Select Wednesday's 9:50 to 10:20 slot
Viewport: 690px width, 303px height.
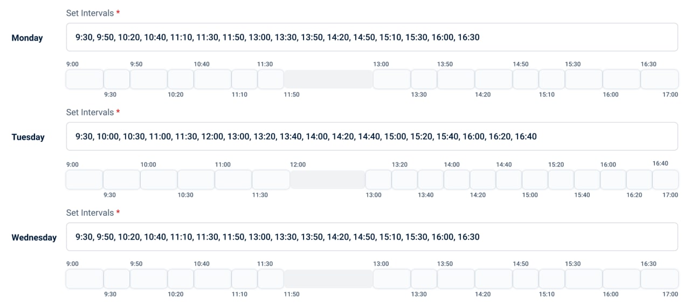(149, 279)
